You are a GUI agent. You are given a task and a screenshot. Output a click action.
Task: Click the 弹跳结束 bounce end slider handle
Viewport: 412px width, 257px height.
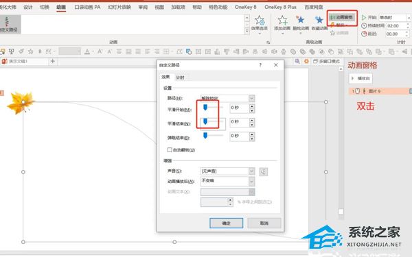205,135
